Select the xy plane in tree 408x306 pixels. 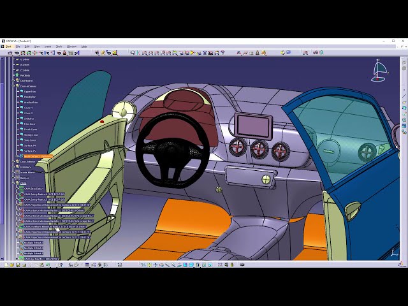click(x=25, y=59)
